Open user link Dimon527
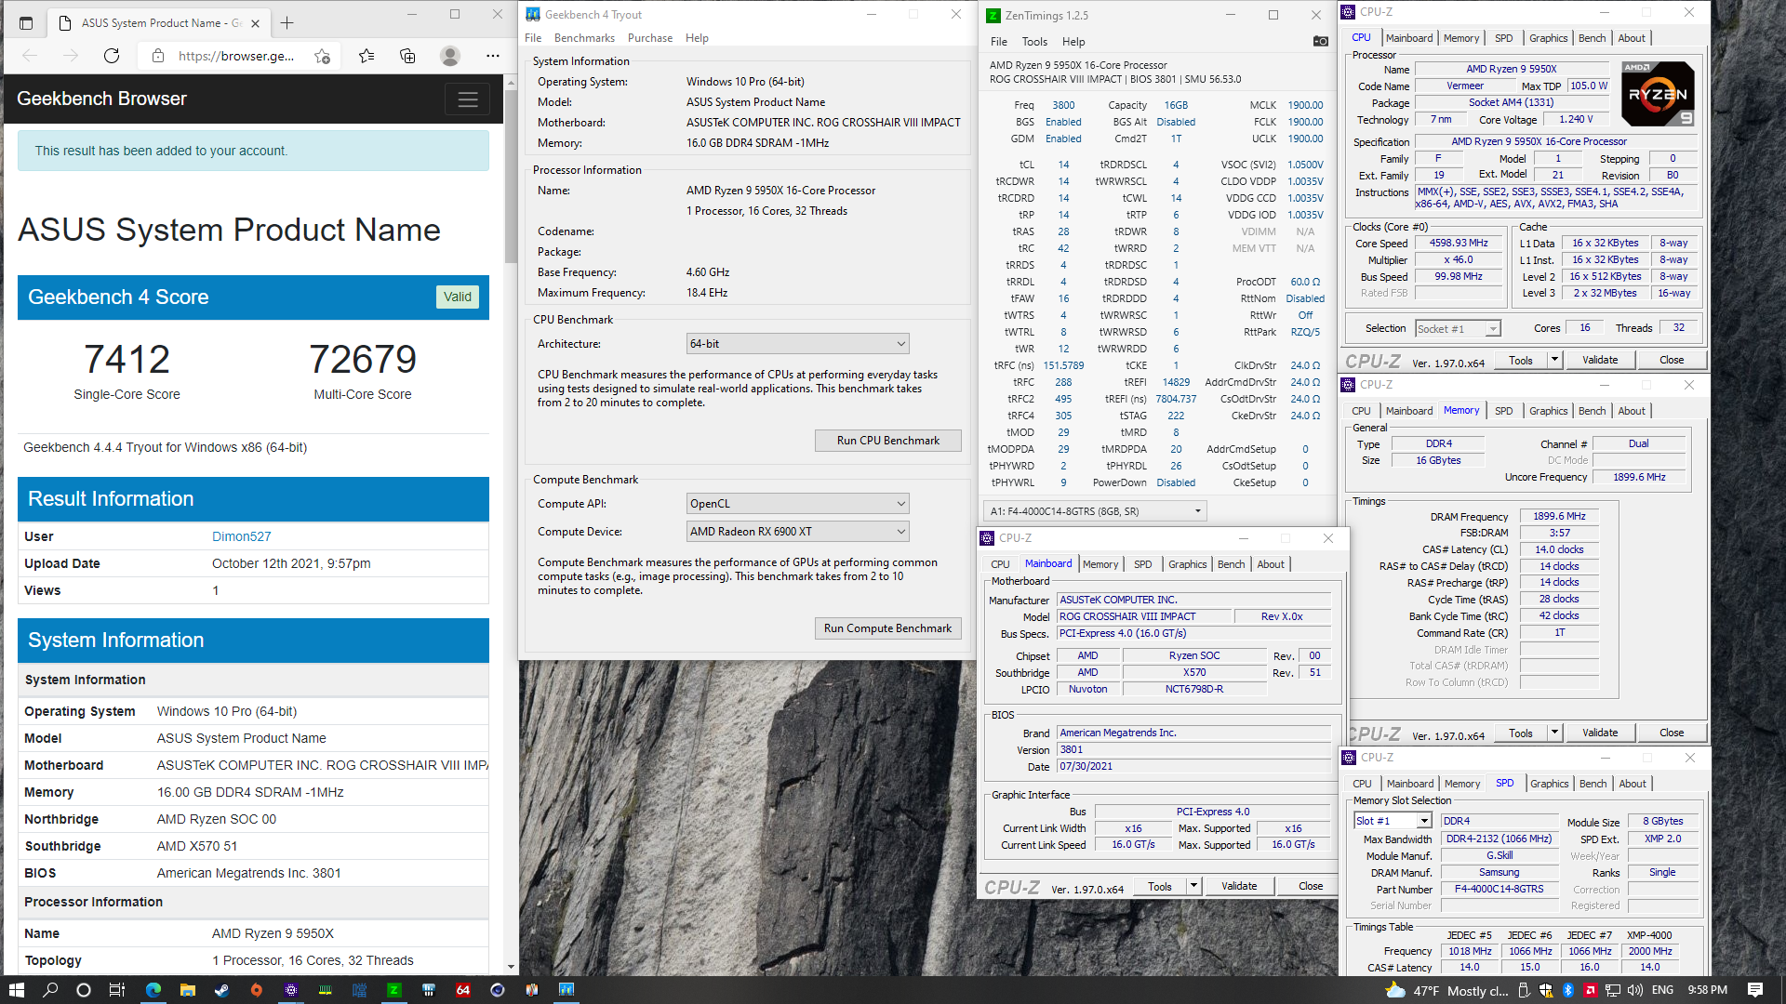The width and height of the screenshot is (1786, 1004). pyautogui.click(x=242, y=536)
